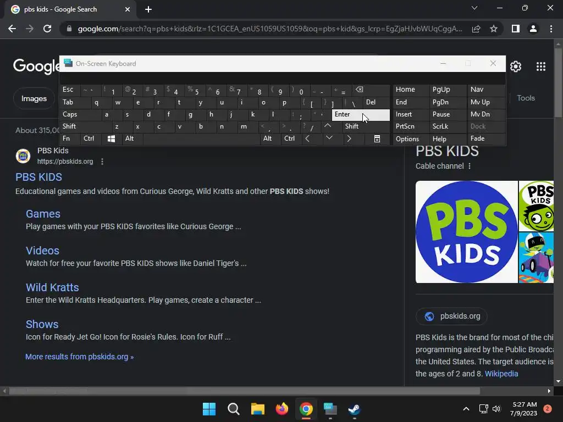This screenshot has width=563, height=422.
Task: Open options menu beside pbskids.org URL
Action: 102,162
